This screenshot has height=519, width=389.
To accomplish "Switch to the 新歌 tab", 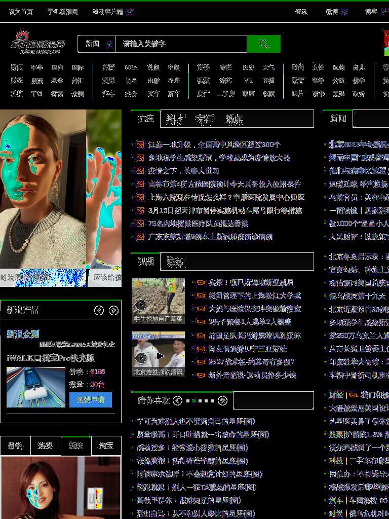I will (x=76, y=446).
